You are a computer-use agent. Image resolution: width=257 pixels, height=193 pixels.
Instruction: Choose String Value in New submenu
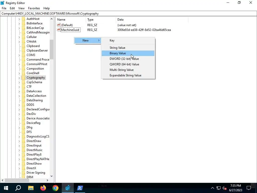coord(128,47)
